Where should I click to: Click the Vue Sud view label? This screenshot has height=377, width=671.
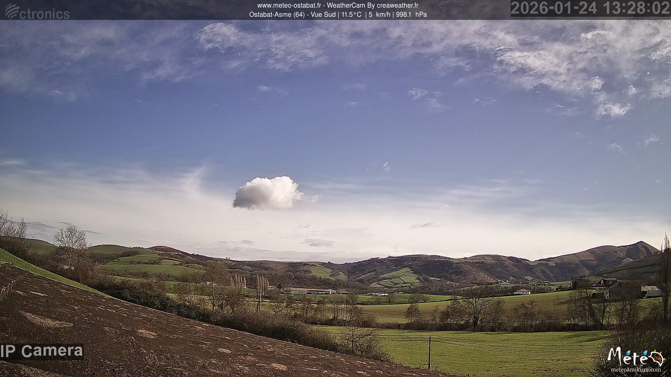pos(323,15)
